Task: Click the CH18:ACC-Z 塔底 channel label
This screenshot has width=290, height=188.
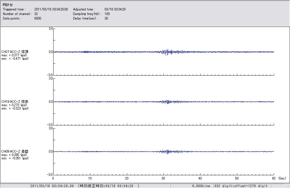Action: point(15,102)
